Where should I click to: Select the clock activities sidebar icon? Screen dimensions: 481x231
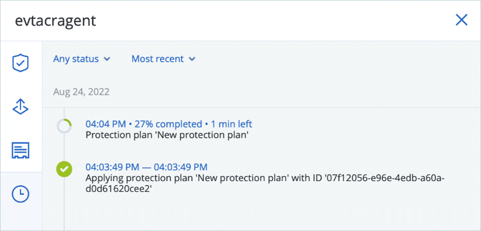[20, 195]
